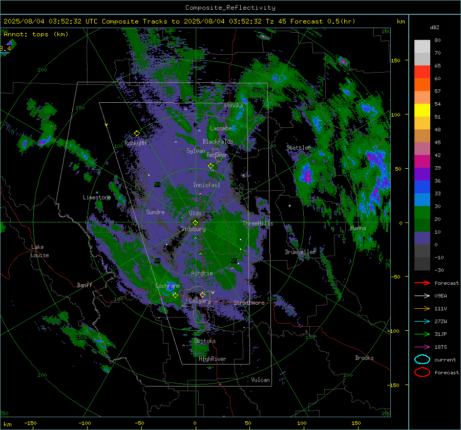Click the Stettler town label
The height and width of the screenshot is (430, 461).
point(299,148)
